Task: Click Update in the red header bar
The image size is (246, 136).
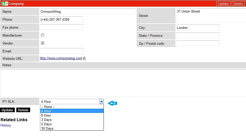Action: [223, 4]
